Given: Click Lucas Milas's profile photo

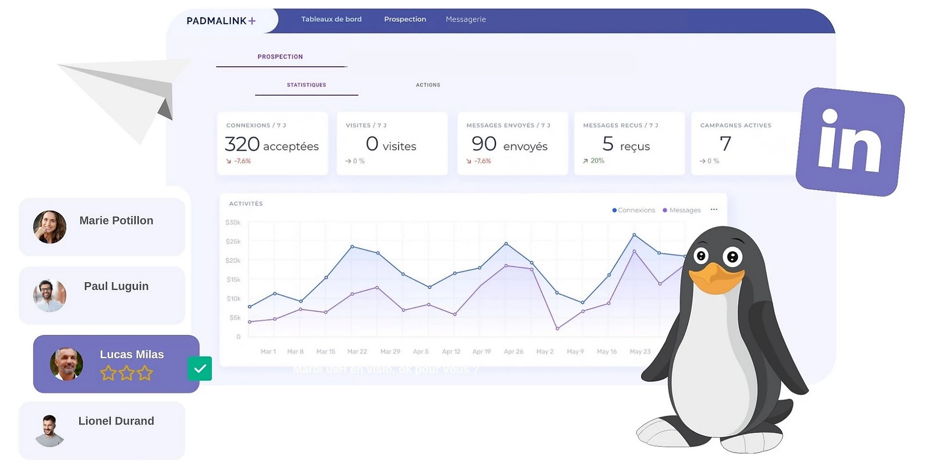Looking at the screenshot, I should point(66,364).
